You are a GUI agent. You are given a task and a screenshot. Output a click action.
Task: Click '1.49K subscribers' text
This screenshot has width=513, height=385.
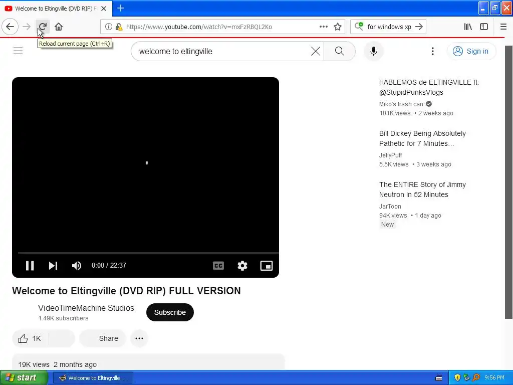[x=63, y=318]
